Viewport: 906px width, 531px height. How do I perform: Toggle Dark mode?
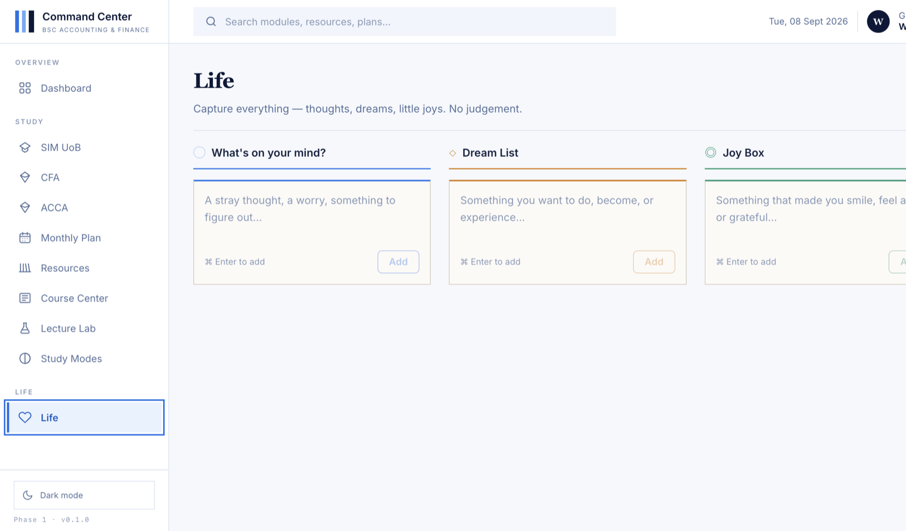tap(84, 495)
